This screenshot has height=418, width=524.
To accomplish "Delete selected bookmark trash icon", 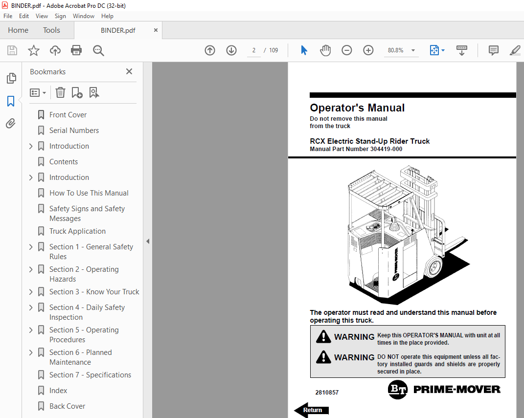I will pos(60,92).
